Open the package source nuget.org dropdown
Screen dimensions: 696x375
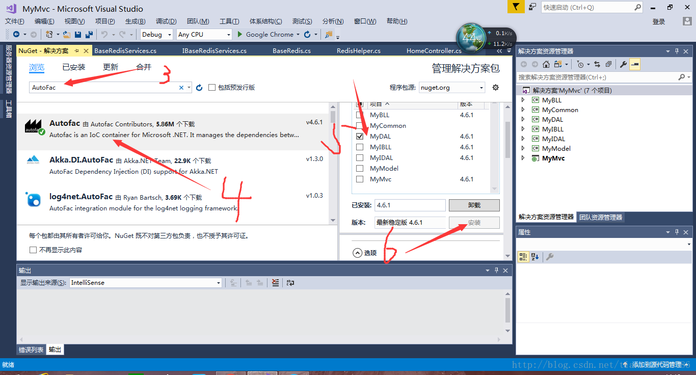(452, 88)
